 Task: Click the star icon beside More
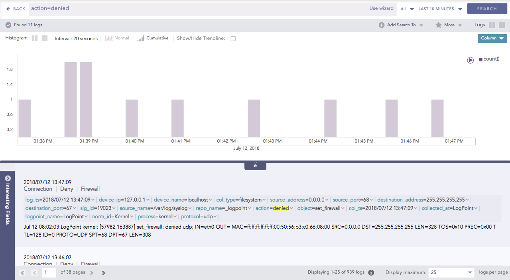pos(438,25)
